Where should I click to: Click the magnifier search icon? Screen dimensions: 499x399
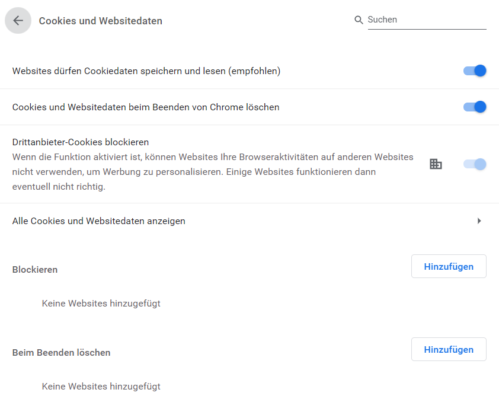tap(359, 20)
